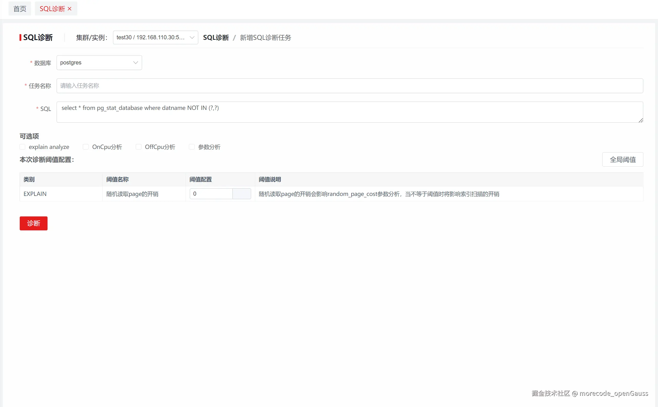Toggle the OffCpu分析 checkbox
Screen dimensions: 658x407
(139, 147)
